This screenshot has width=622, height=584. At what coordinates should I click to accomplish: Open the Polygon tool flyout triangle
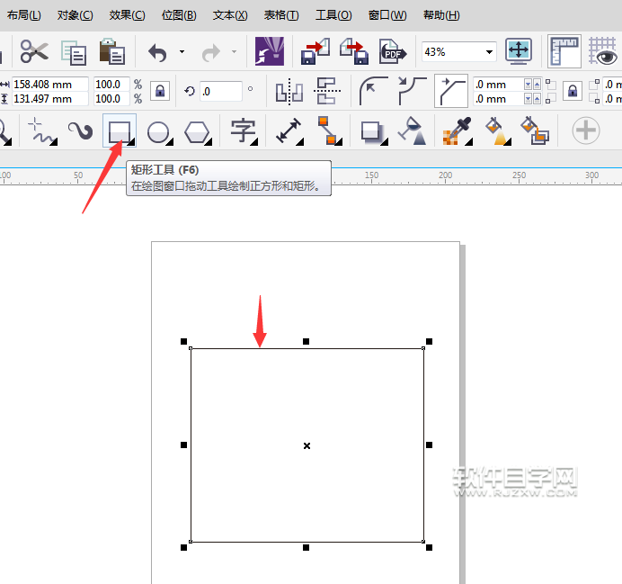coord(209,142)
